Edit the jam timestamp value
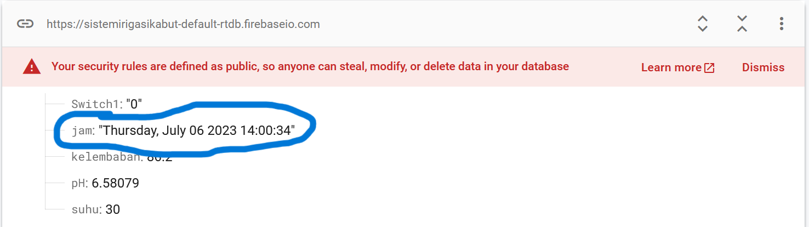Screen dimensions: 809x227 tap(197, 130)
